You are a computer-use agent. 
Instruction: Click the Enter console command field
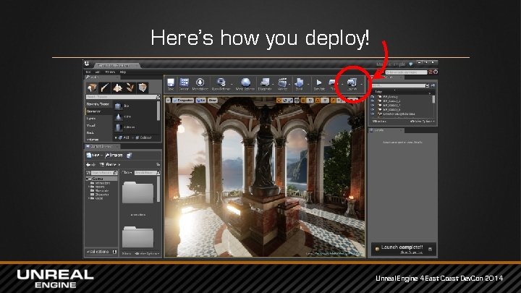click(406, 72)
